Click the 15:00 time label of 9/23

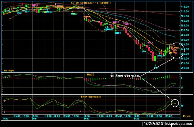(169, 116)
